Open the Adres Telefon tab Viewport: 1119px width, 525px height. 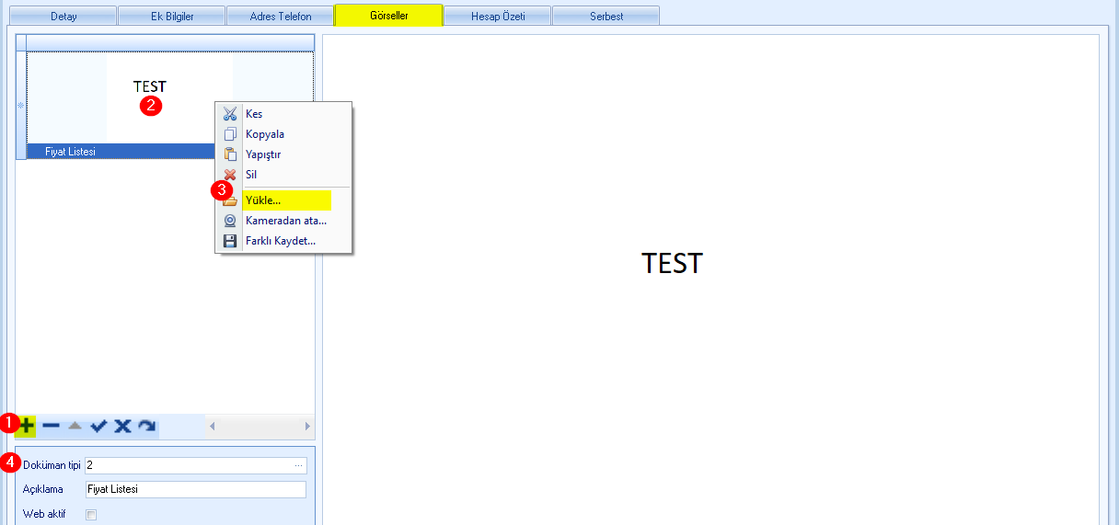(280, 17)
